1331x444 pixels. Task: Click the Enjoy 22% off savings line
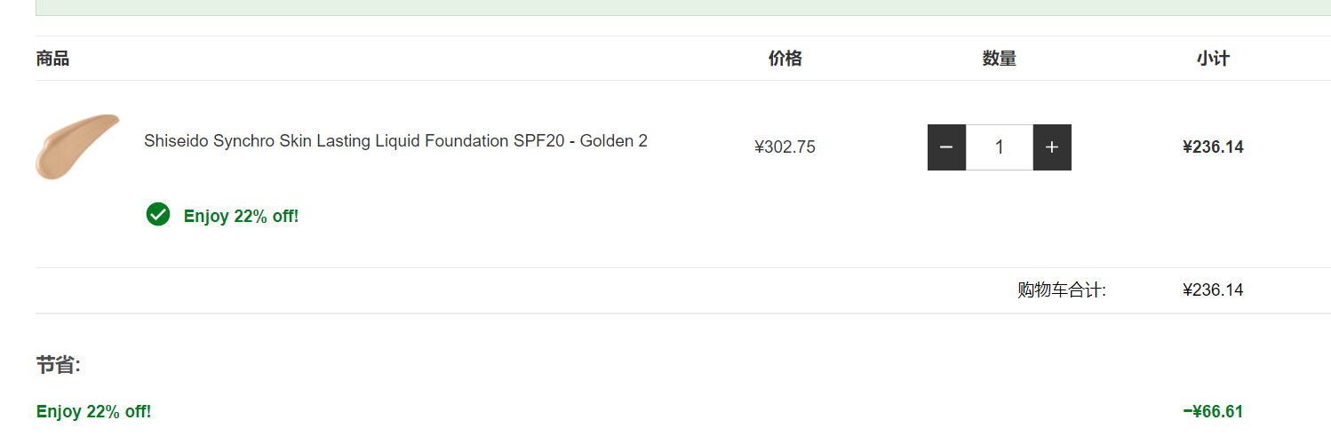point(93,411)
